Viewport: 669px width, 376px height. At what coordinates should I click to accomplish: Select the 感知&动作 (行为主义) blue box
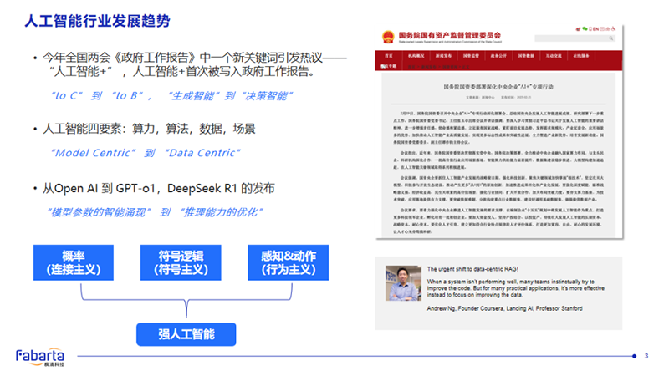tap(289, 262)
